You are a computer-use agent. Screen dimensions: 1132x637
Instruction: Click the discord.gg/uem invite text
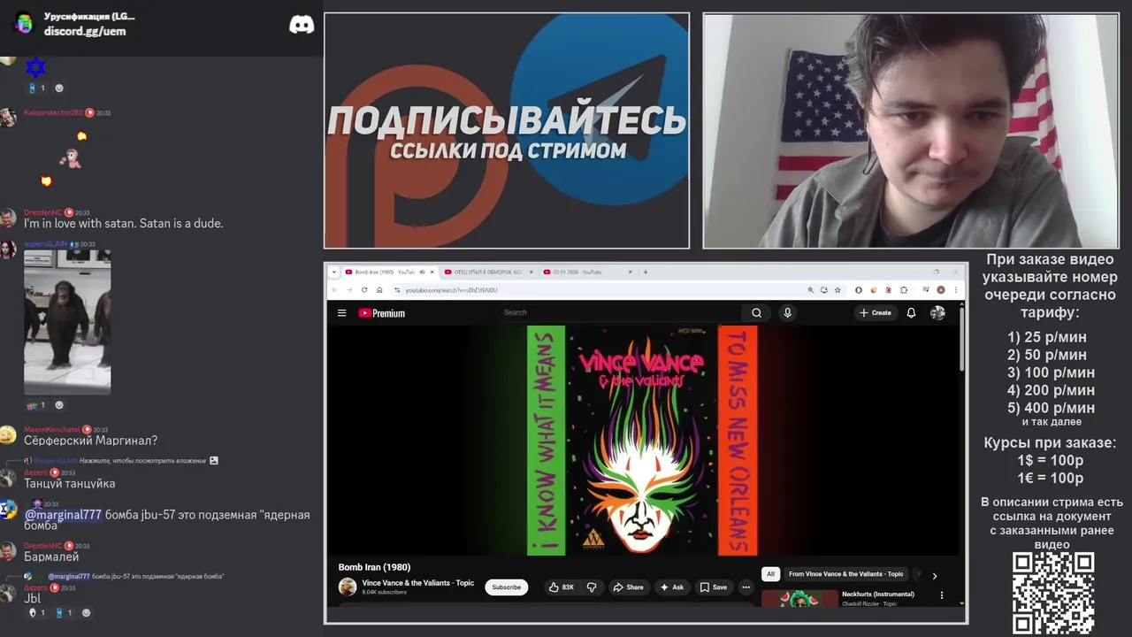click(85, 31)
